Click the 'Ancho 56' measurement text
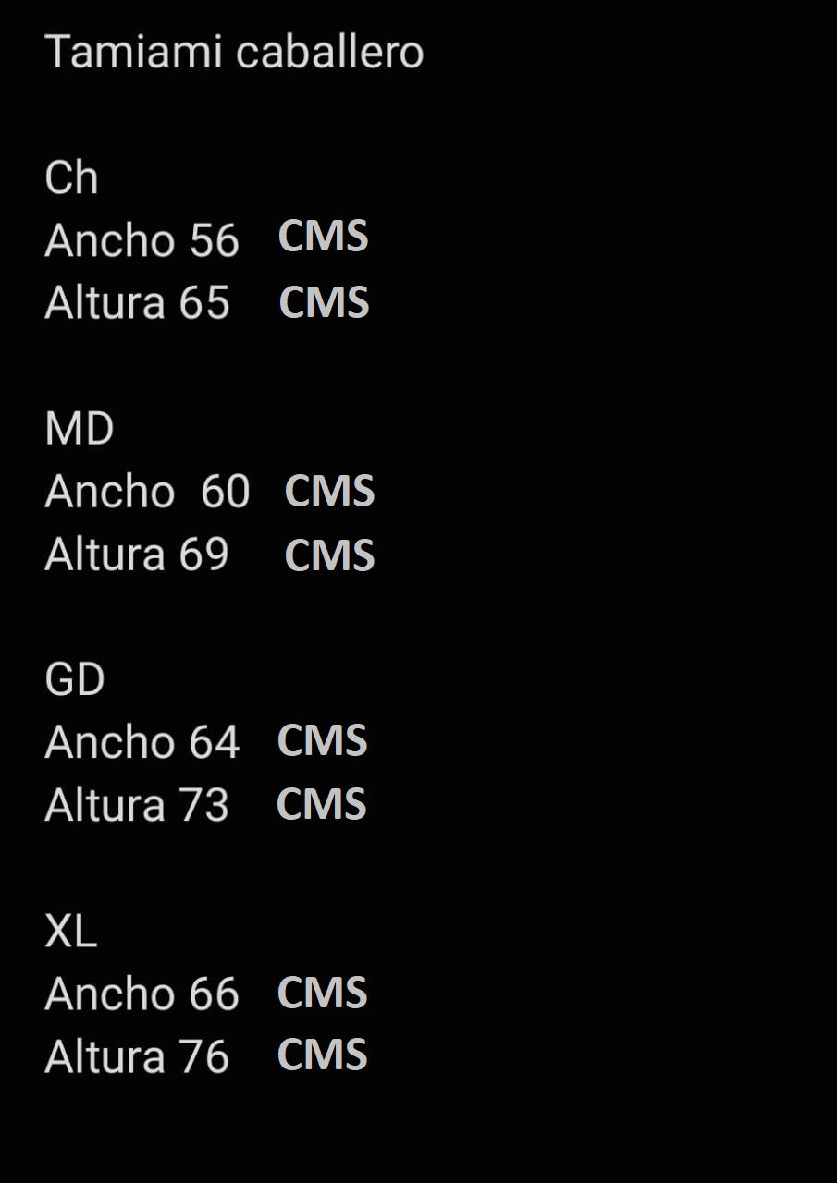This screenshot has height=1183, width=837. coord(142,241)
